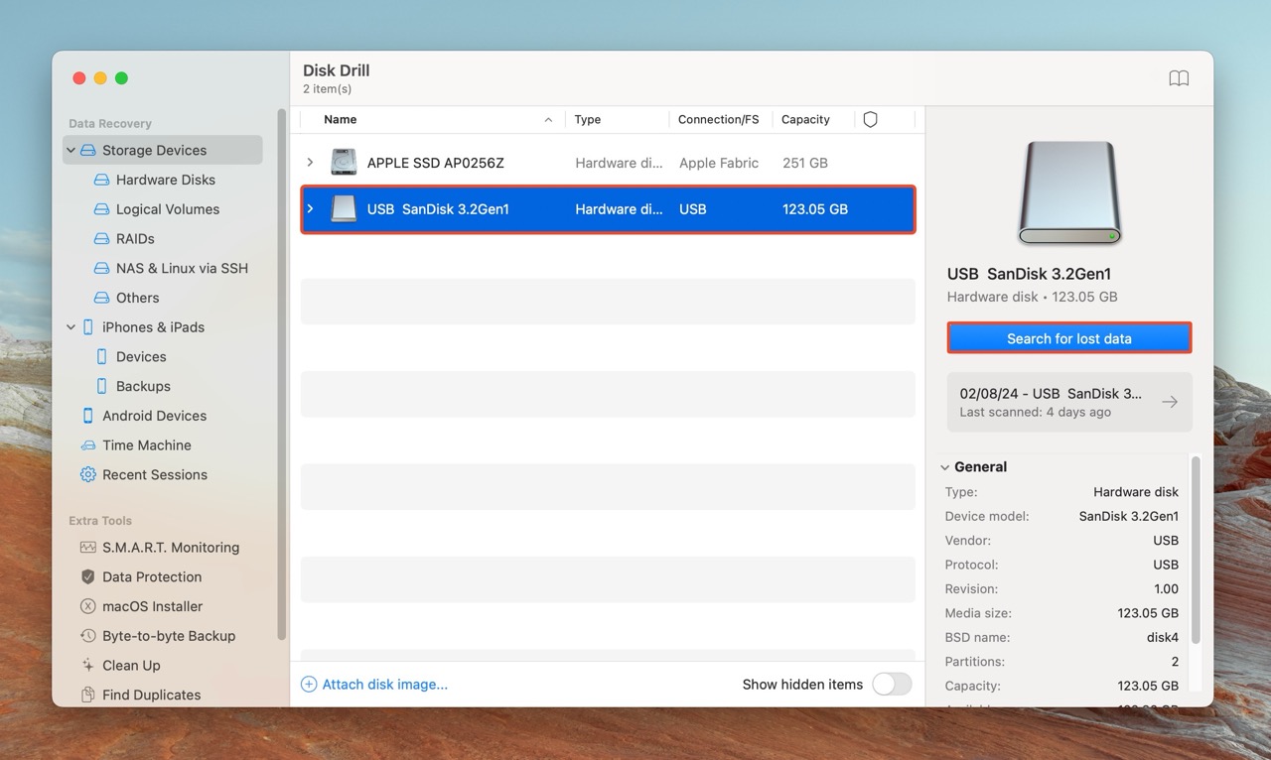1271x760 pixels.
Task: Click the Byte-to-byte Backup clock icon
Action: coord(88,636)
